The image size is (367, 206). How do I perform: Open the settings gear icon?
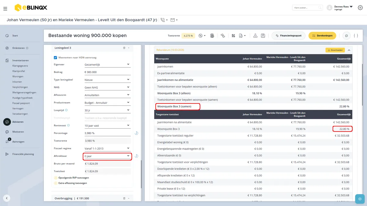[x=360, y=8]
